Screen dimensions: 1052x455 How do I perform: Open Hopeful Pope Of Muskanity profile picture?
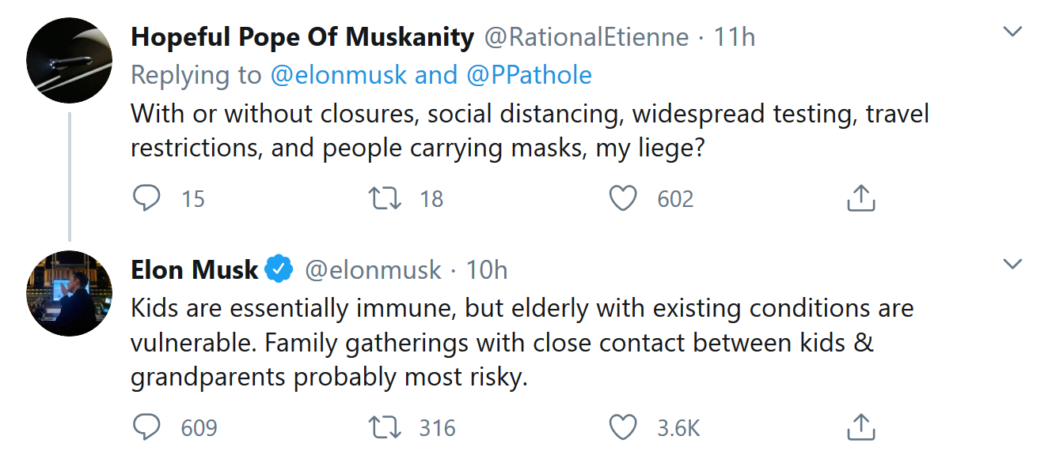coord(69,61)
